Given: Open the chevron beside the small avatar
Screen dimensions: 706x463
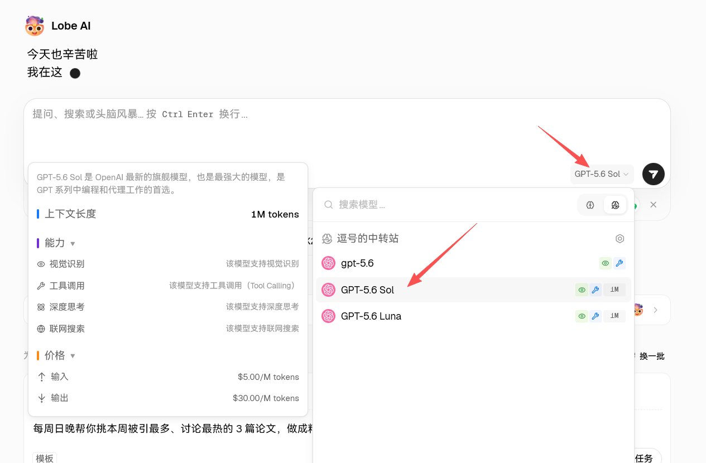Looking at the screenshot, I should (655, 310).
